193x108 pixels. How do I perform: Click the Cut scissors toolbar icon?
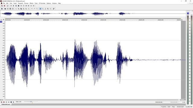16,9
